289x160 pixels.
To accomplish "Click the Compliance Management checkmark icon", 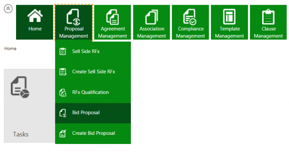I will click(x=190, y=17).
